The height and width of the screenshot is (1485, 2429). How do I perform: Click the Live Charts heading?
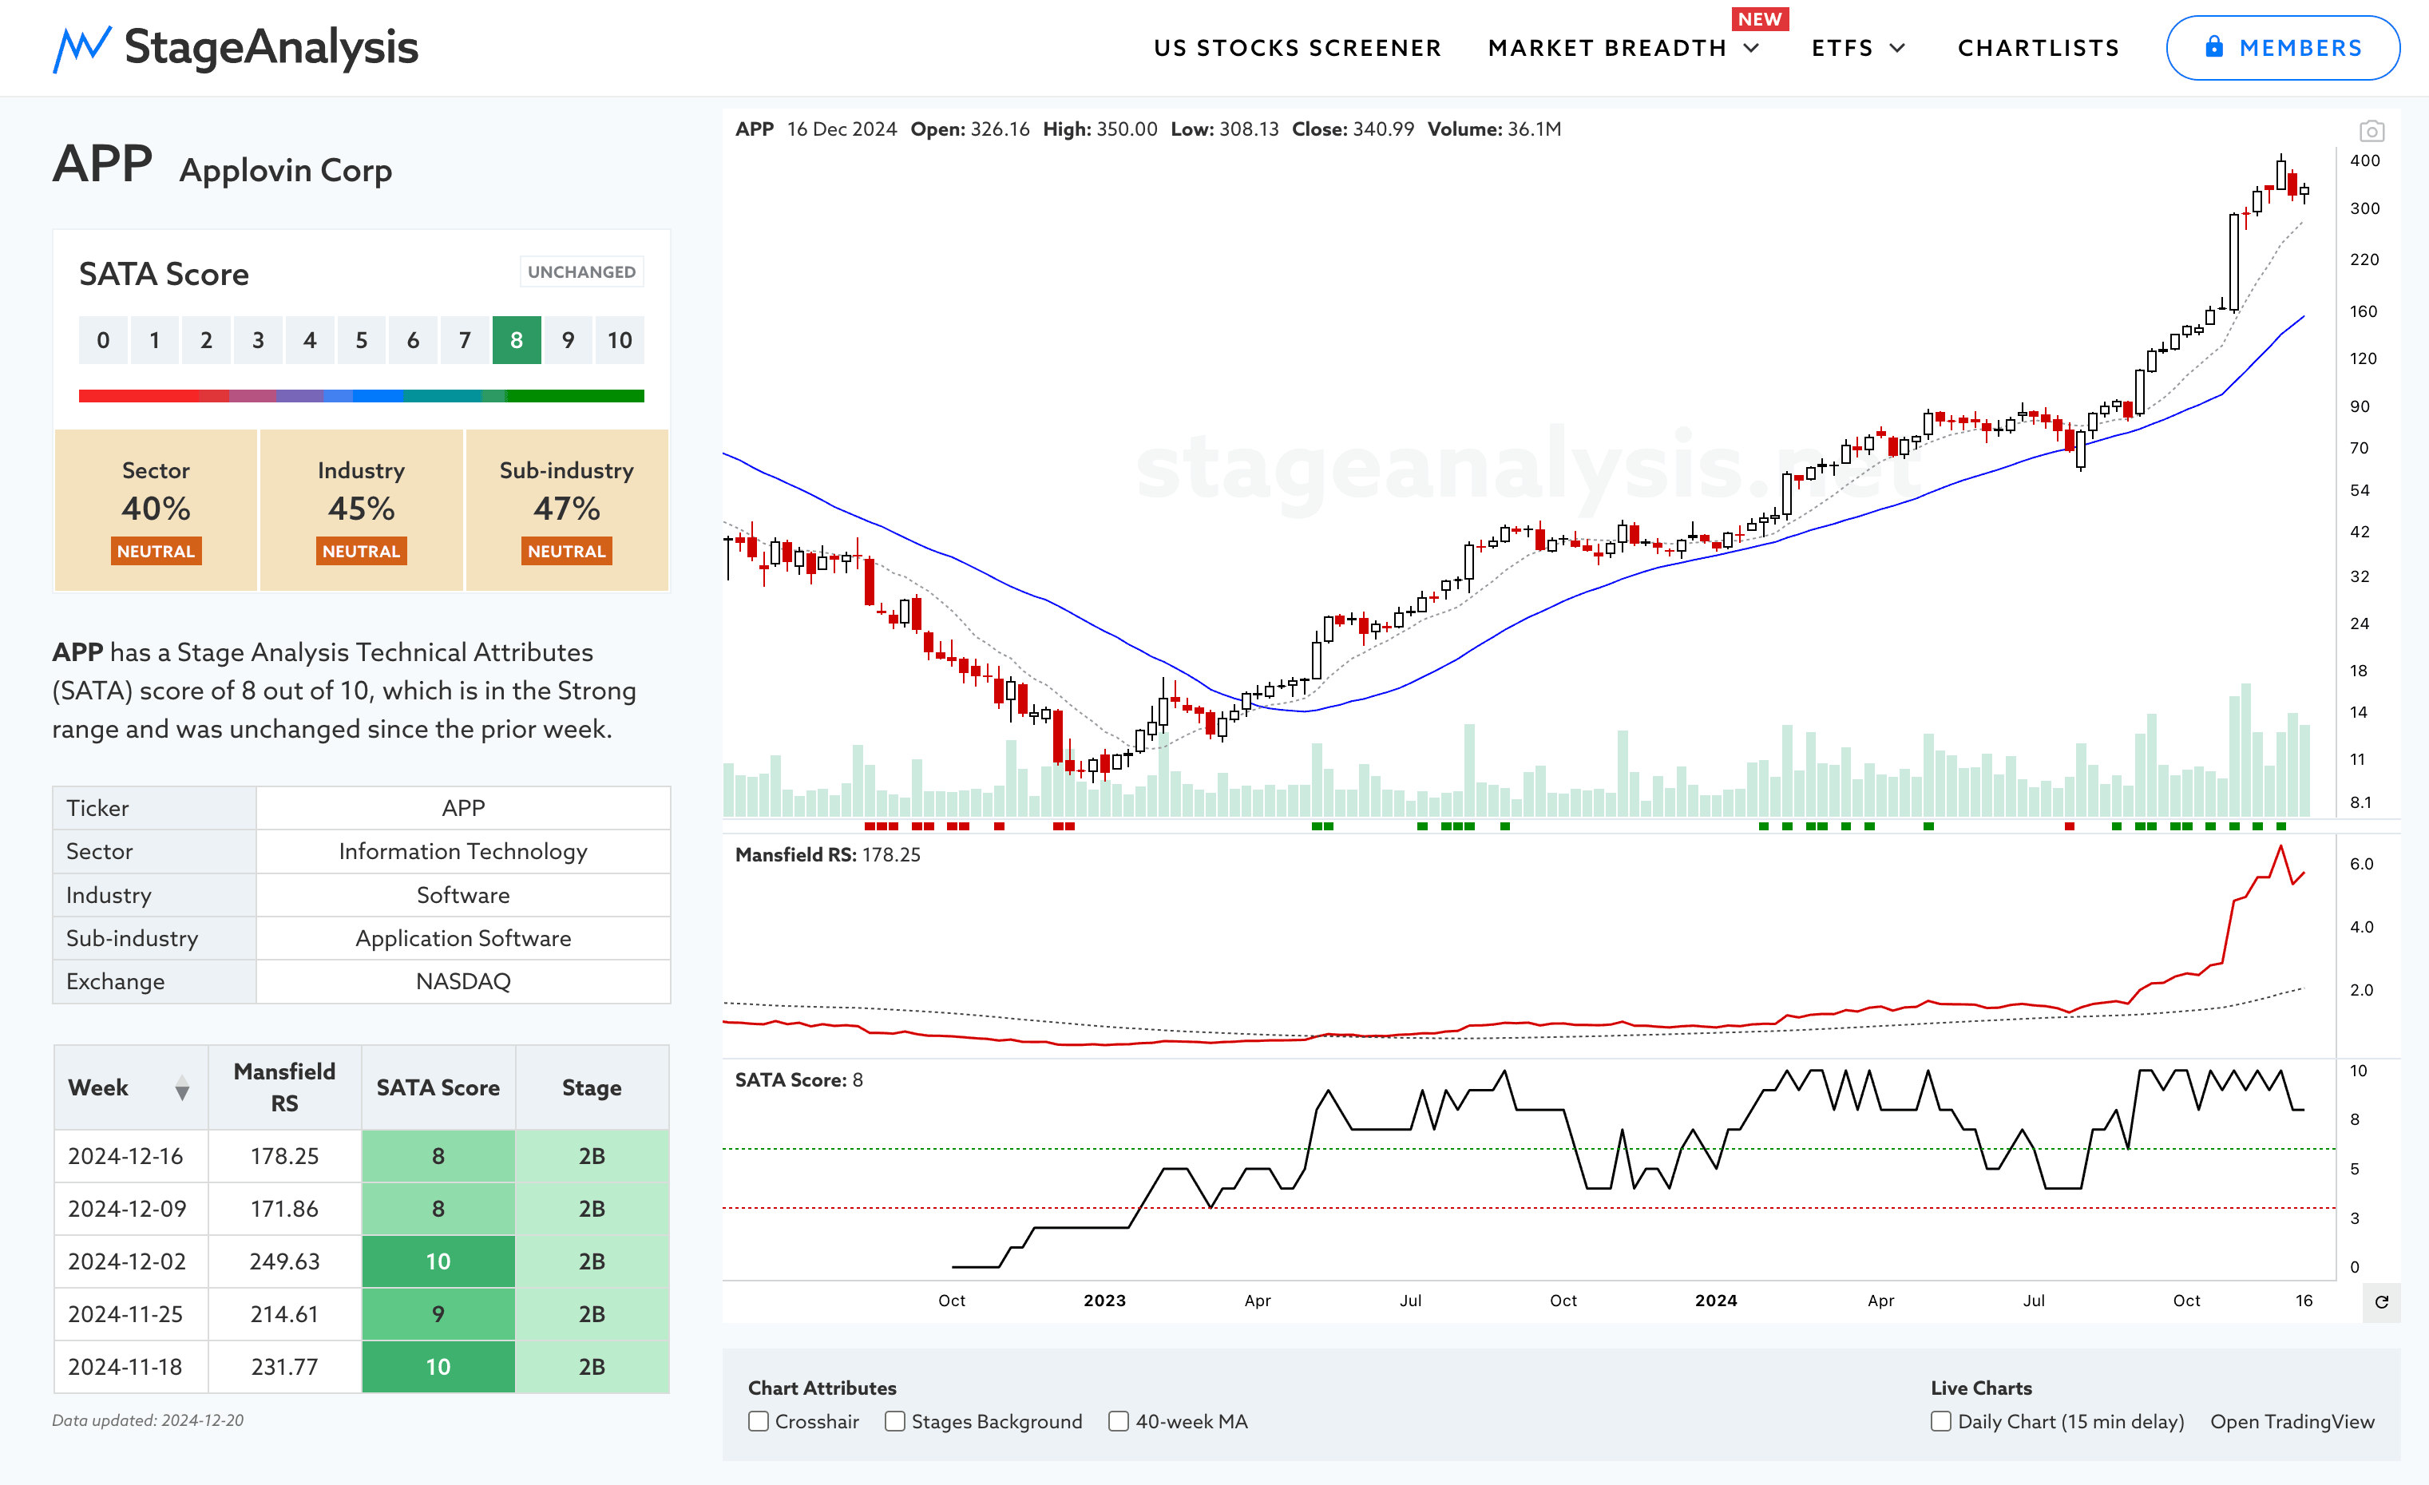tap(1982, 1388)
